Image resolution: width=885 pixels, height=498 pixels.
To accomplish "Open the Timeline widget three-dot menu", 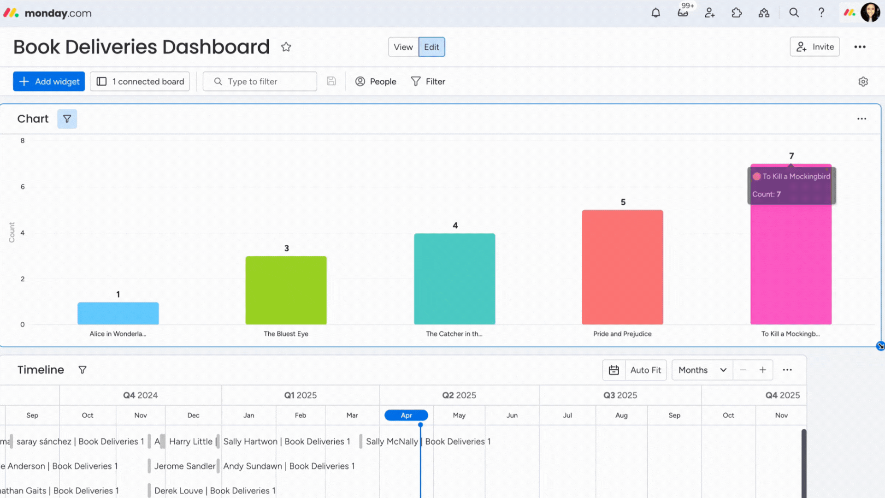I will pos(787,370).
